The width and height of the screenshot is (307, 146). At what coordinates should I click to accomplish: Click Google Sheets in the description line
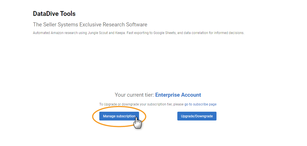(165, 33)
